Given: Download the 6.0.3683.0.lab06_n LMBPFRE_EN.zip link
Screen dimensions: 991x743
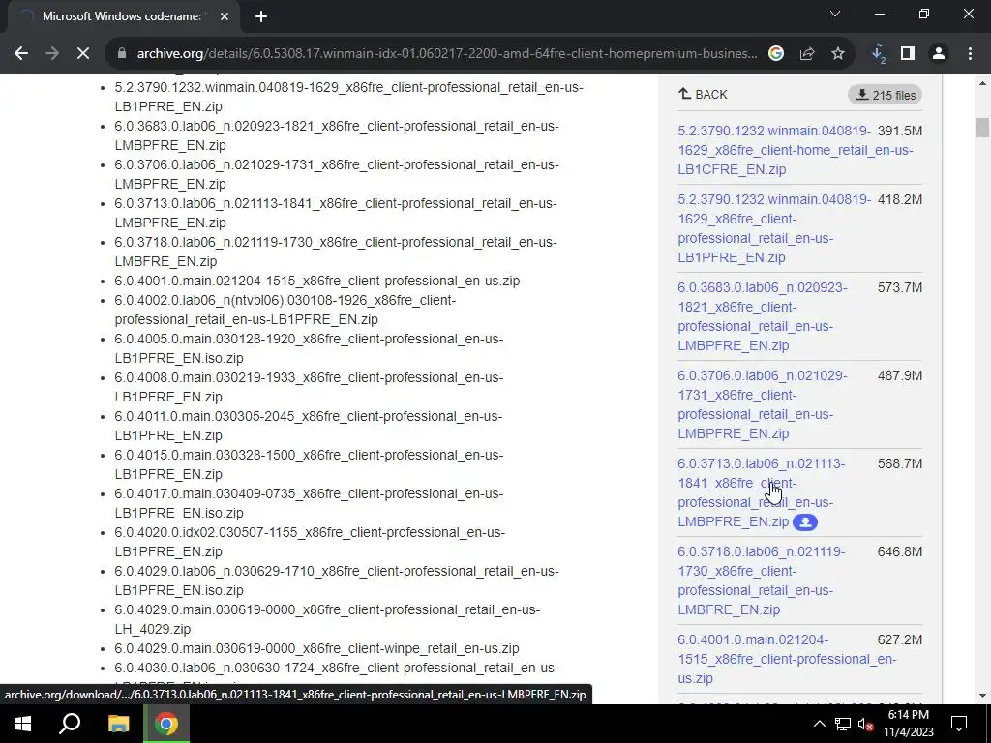Looking at the screenshot, I should (x=763, y=316).
